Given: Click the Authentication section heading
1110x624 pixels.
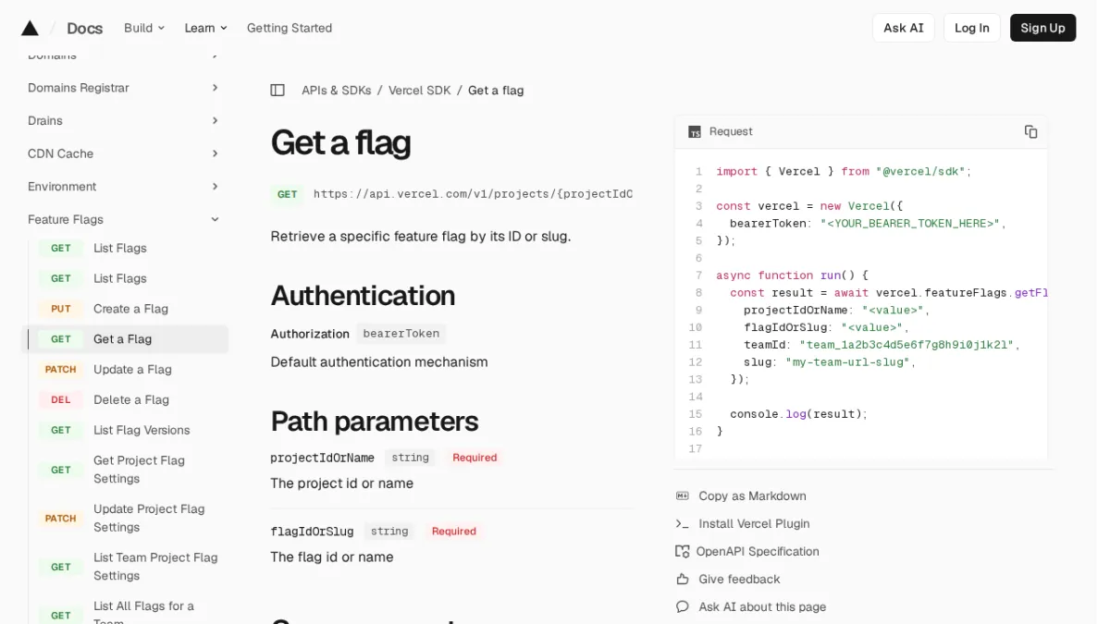Looking at the screenshot, I should [363, 295].
